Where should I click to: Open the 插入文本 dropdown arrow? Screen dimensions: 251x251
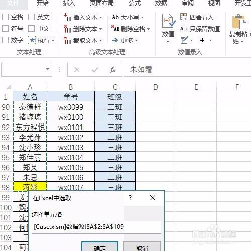[100, 17]
